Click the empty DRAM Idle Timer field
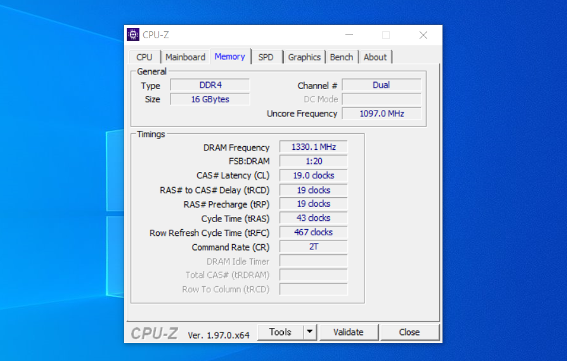This screenshot has height=361, width=567. click(314, 261)
